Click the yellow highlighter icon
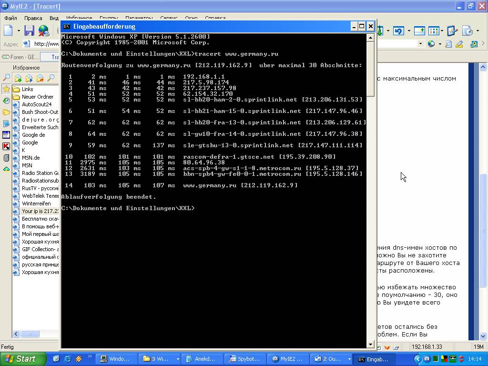 459,44
